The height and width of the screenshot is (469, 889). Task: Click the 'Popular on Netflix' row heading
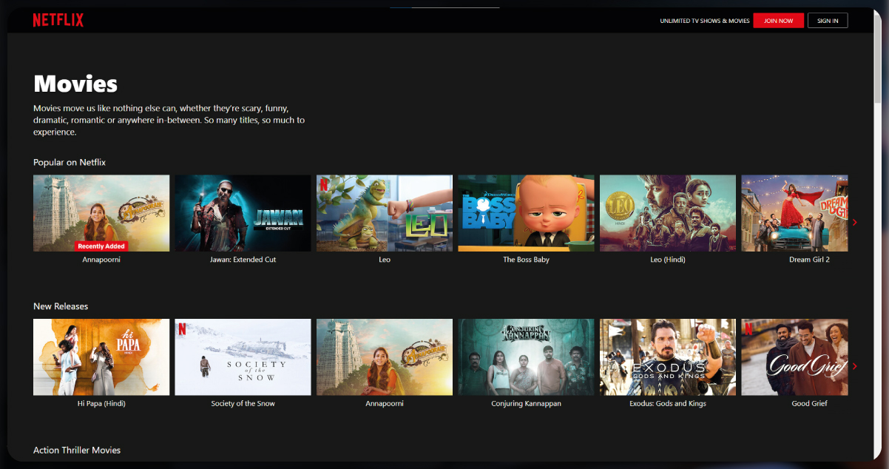70,162
